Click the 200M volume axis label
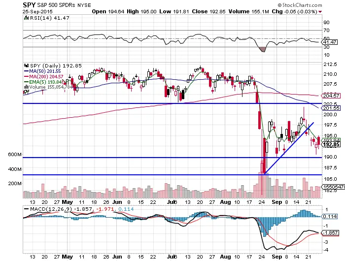Screen dimensions: 345x261 (x=15, y=183)
